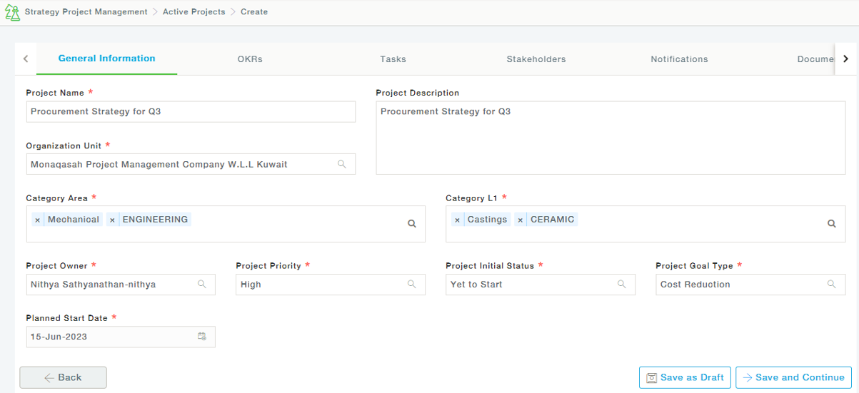This screenshot has height=393, width=859.
Task: Remove the ENGINEERING tag from Category Area
Action: pyautogui.click(x=112, y=220)
